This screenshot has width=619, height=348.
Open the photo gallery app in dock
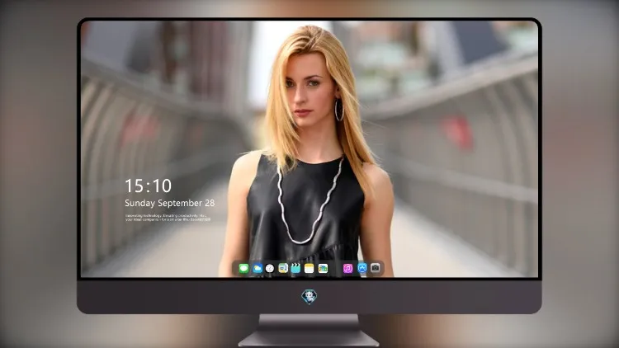tap(323, 268)
